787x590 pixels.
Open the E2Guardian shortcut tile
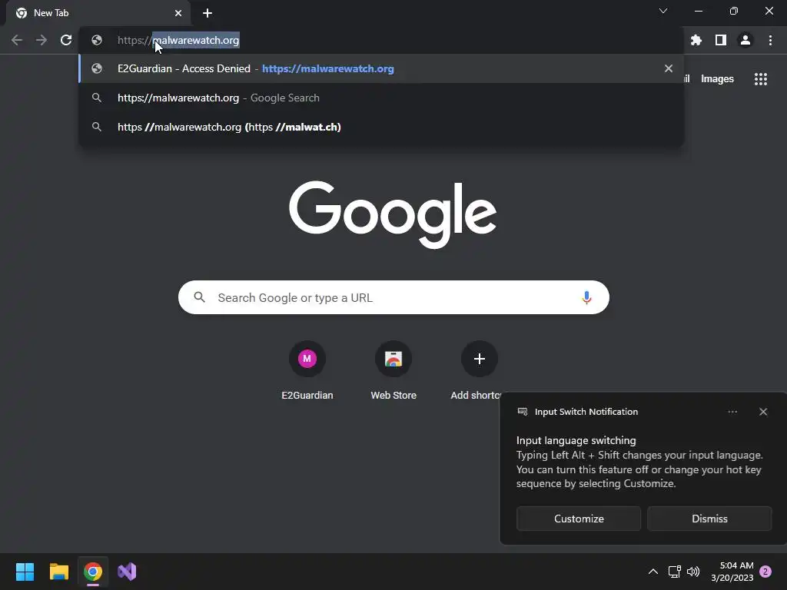click(307, 370)
